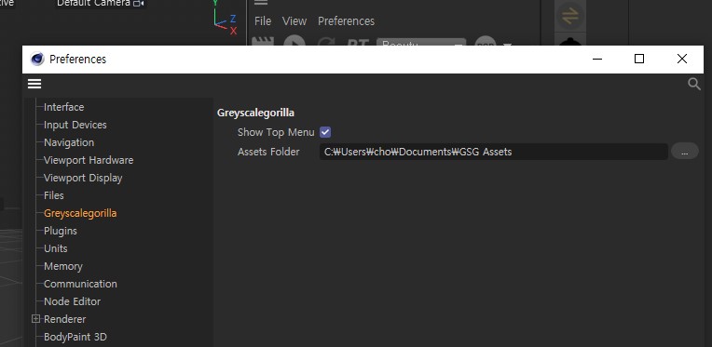Disable the Show Top Menu checkbox

(325, 132)
